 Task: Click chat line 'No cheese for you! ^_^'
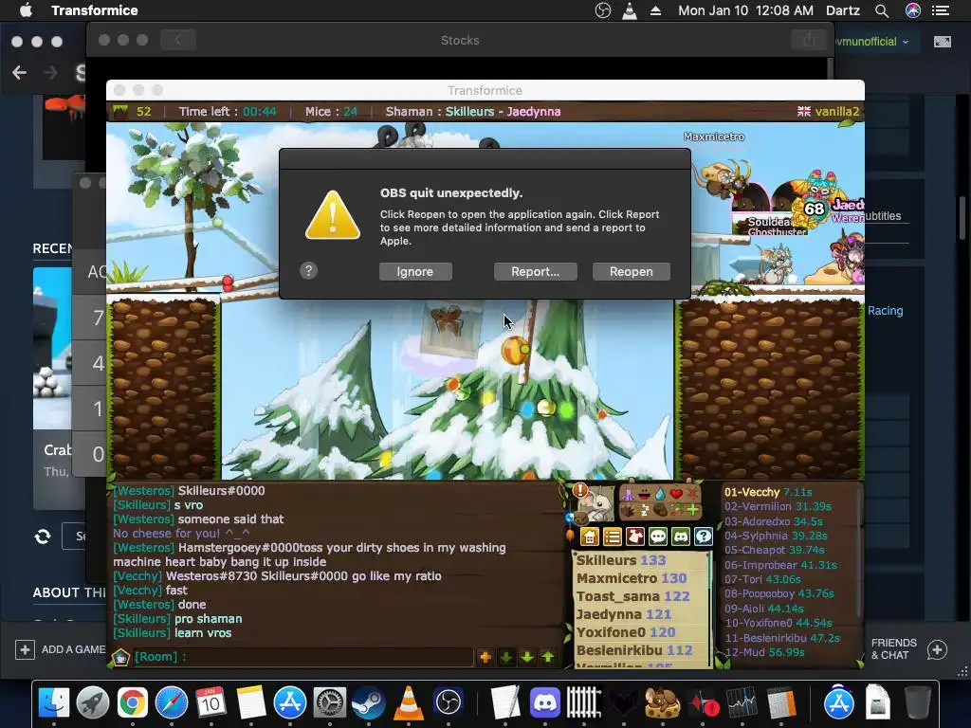click(181, 533)
